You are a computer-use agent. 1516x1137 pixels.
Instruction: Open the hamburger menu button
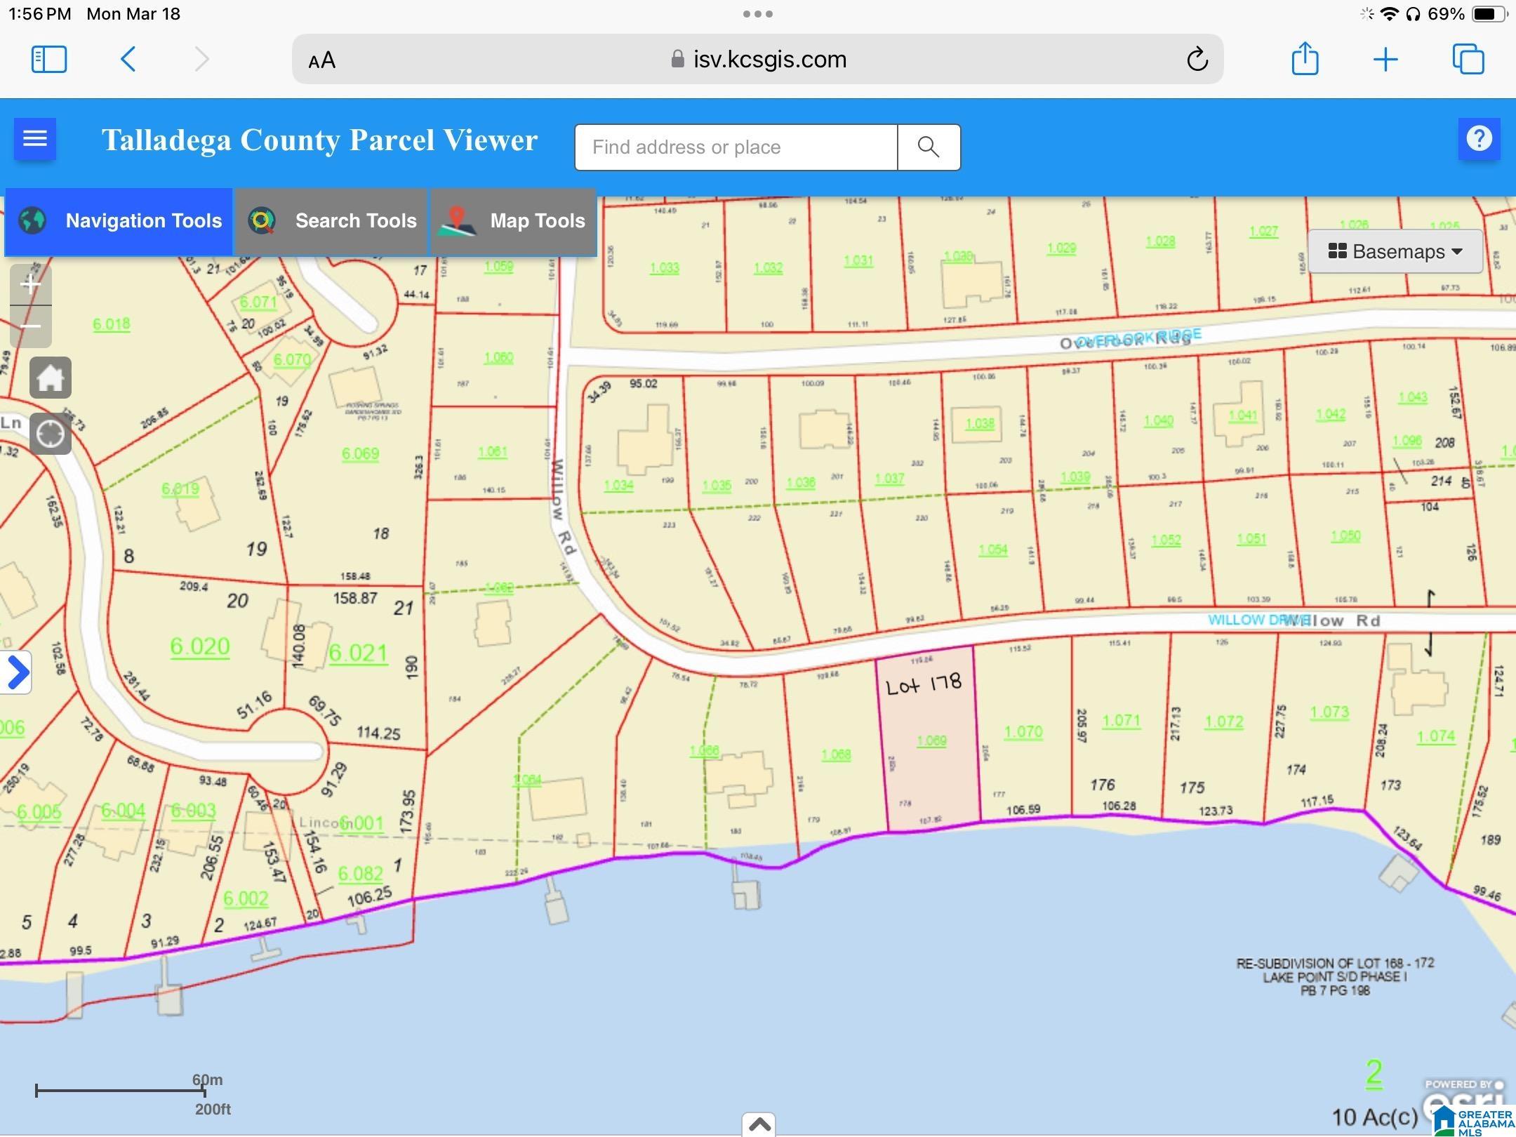(x=35, y=139)
